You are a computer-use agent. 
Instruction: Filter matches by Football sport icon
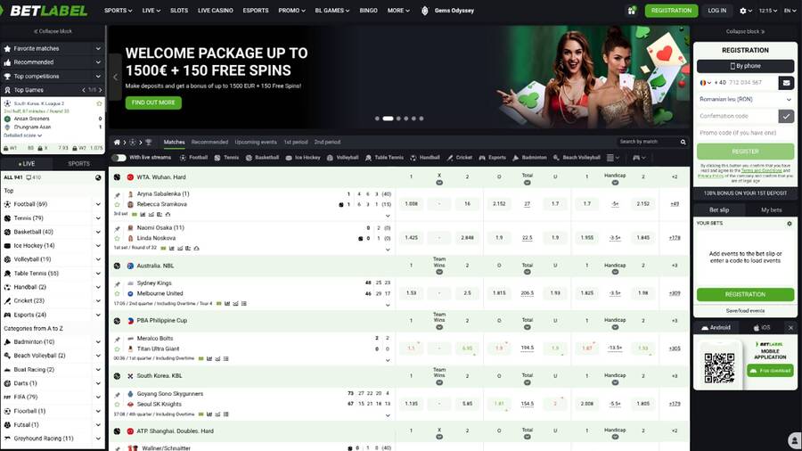[183, 158]
